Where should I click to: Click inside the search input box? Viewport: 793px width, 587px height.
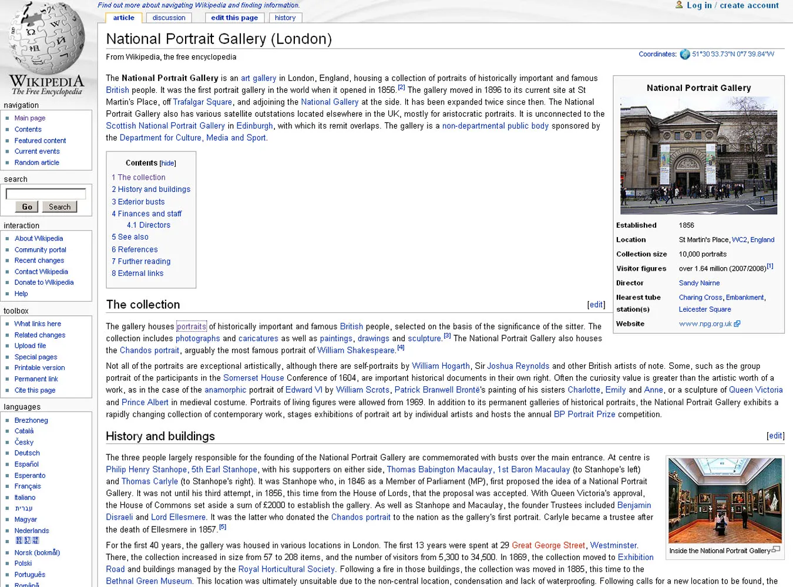pyautogui.click(x=45, y=193)
